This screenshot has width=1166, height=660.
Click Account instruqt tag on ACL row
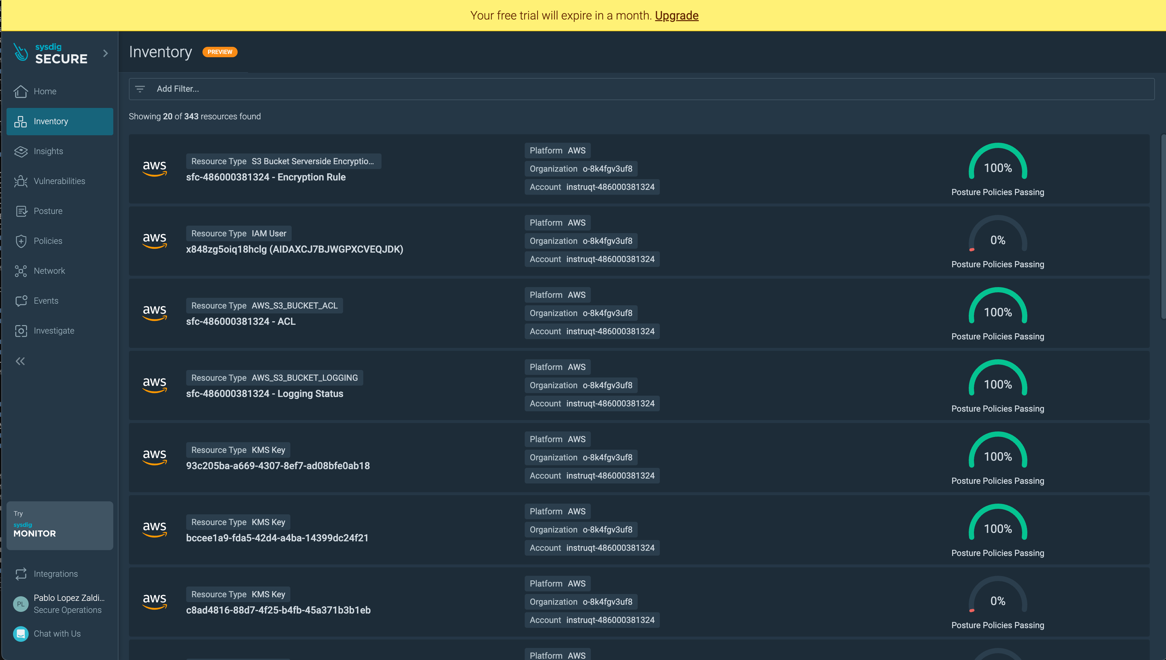(x=592, y=331)
